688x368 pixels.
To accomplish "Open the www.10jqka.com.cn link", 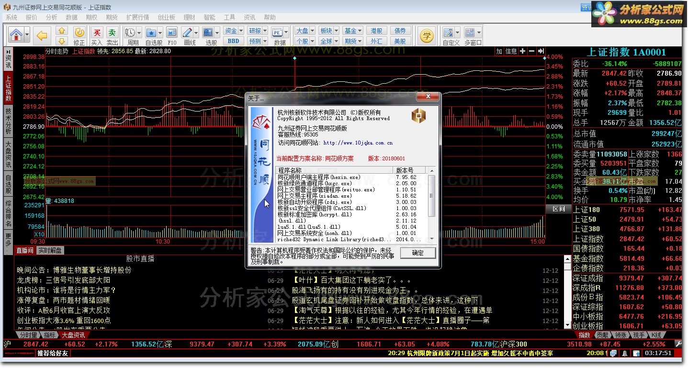I will [358, 143].
